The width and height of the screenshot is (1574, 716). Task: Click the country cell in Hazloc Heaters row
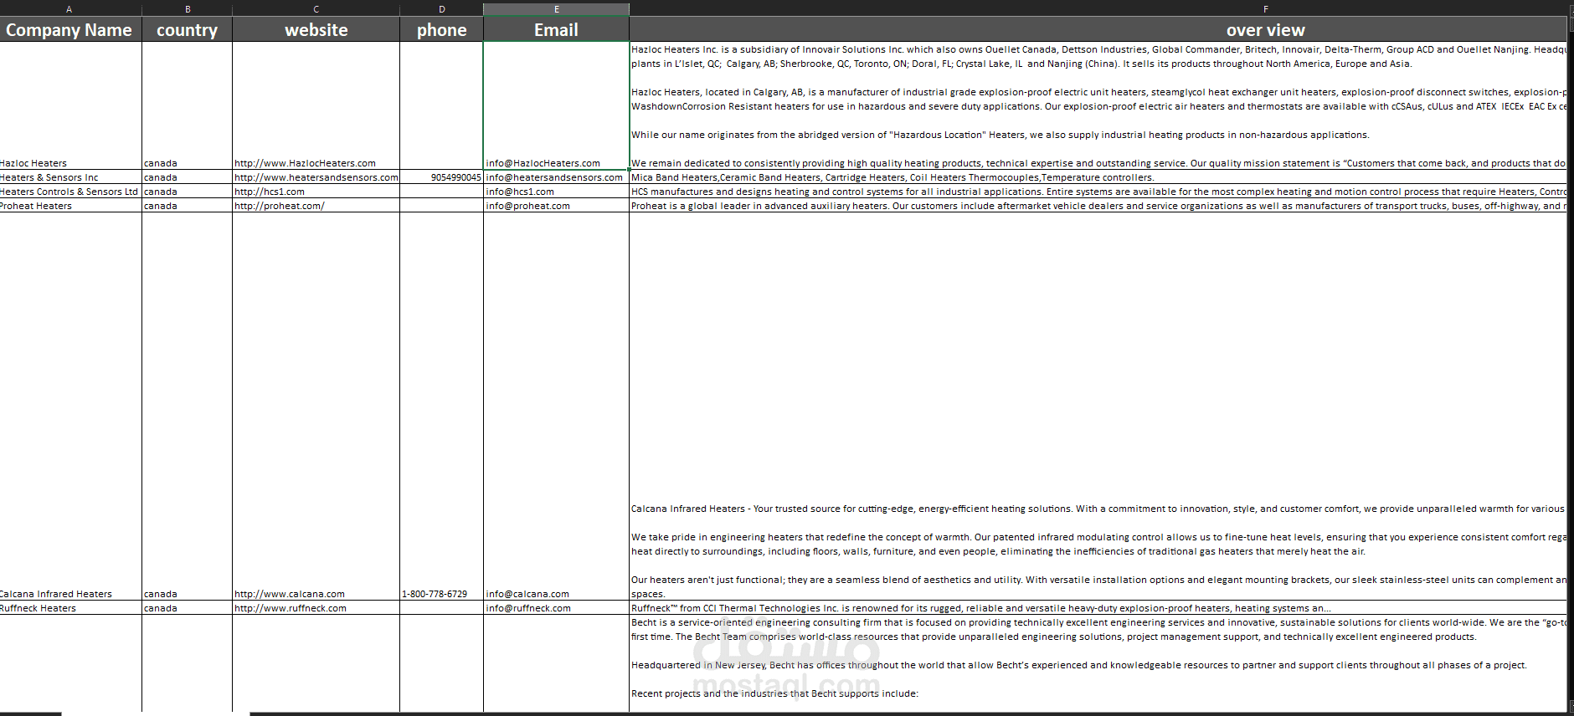point(188,105)
